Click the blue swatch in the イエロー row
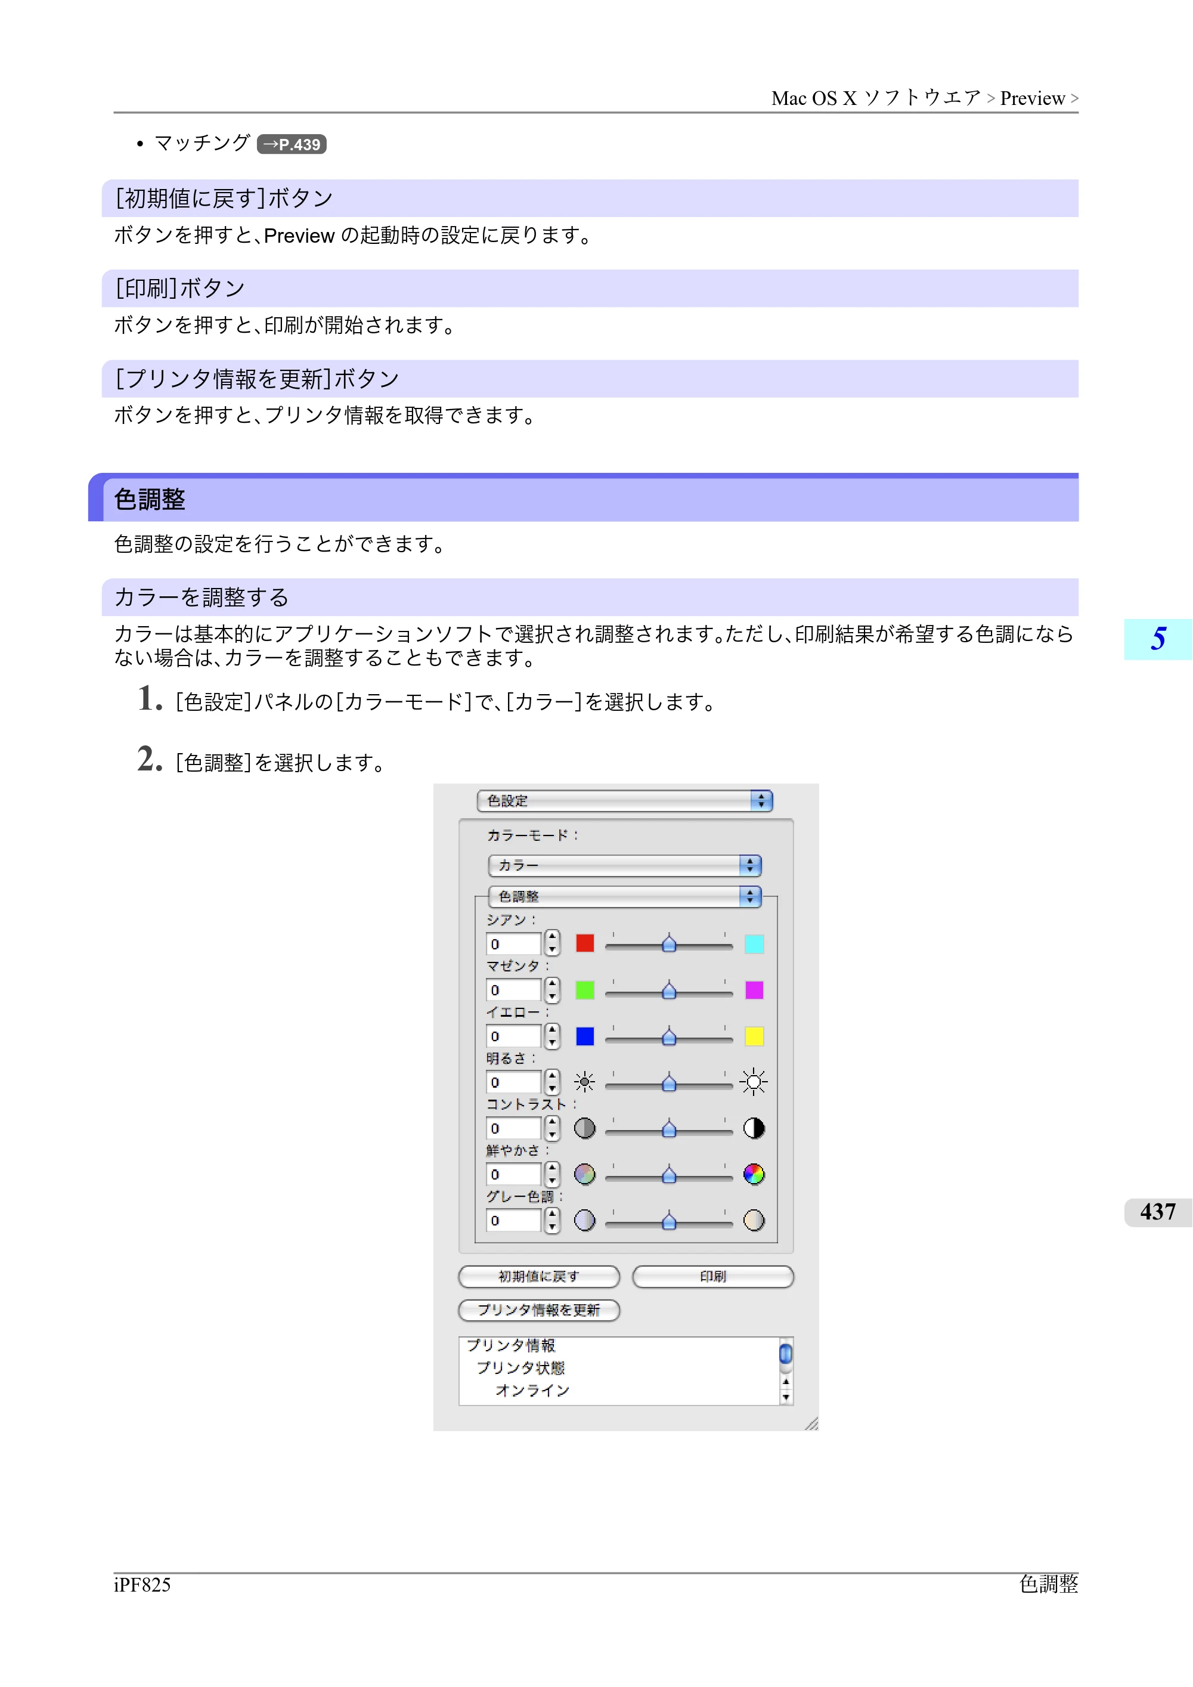 [x=585, y=1036]
